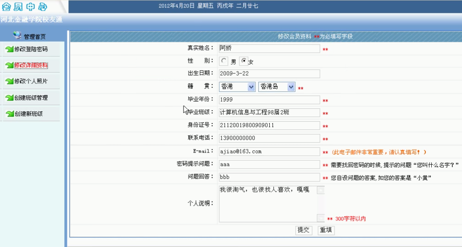Click the 身份证号 input field

point(269,125)
